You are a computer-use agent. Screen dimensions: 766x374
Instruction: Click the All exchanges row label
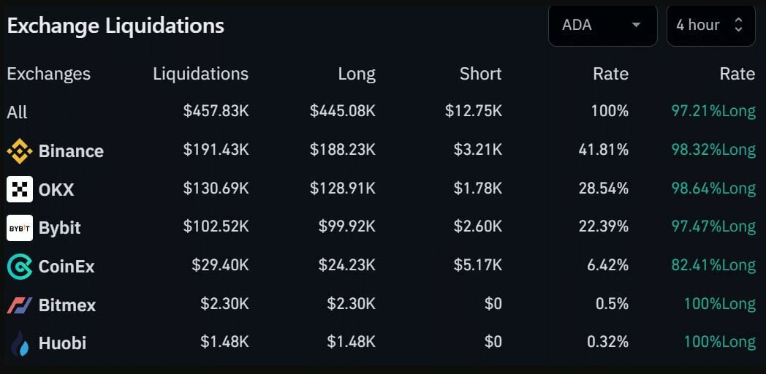[17, 112]
